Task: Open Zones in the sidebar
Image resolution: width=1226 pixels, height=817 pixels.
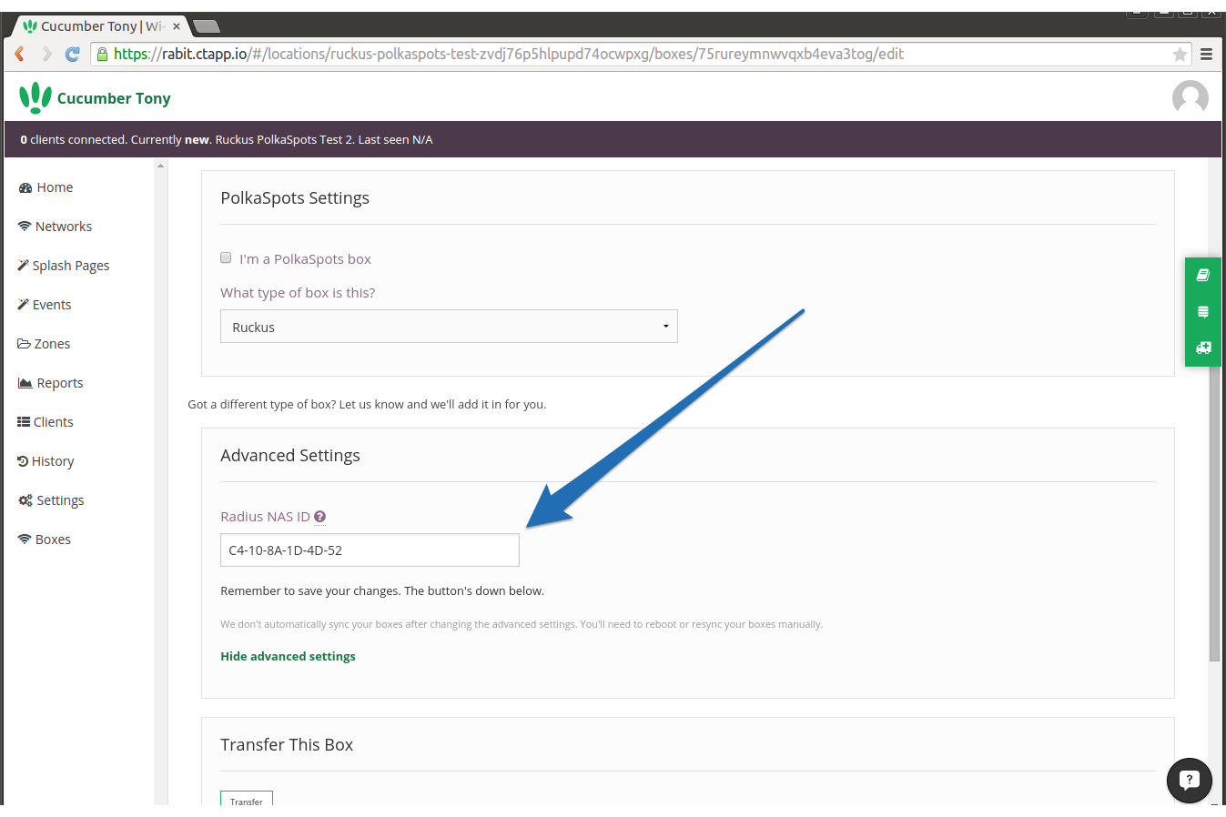Action: pyautogui.click(x=44, y=344)
